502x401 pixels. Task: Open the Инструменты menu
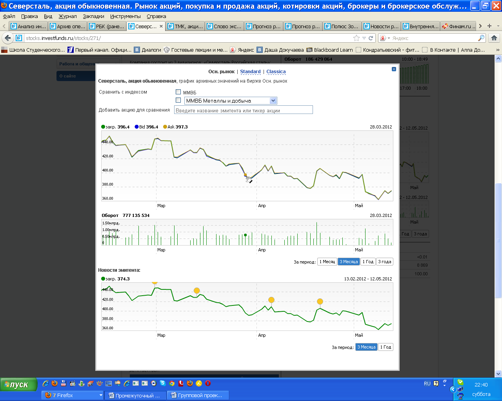tap(125, 16)
